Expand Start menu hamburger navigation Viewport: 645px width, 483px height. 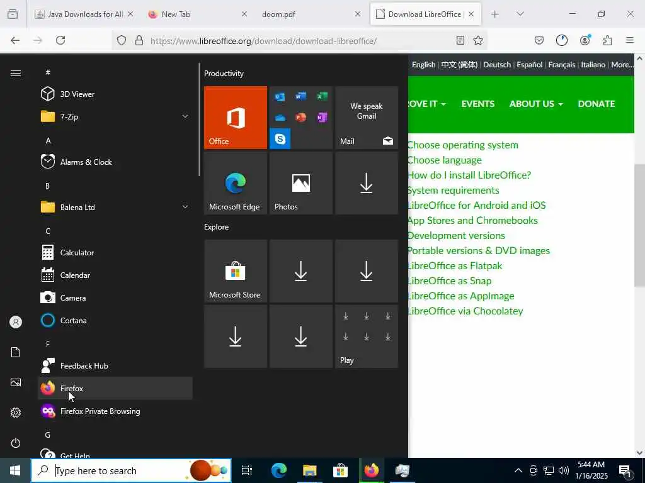[16, 73]
